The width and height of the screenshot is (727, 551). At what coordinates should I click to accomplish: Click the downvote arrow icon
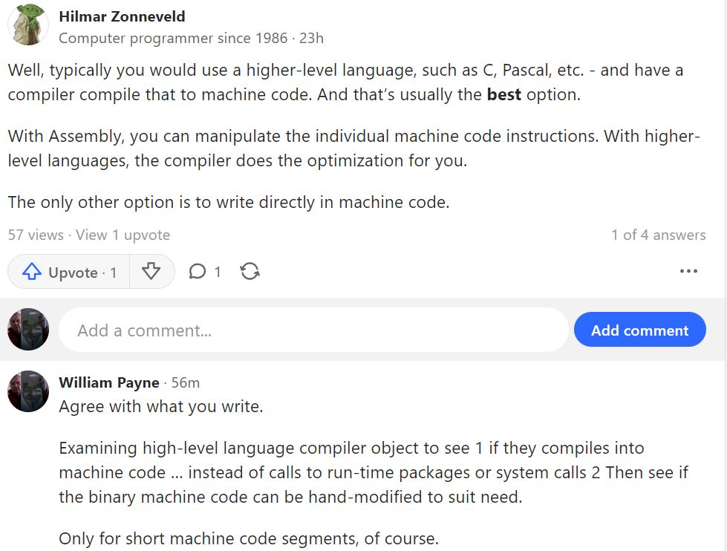point(151,271)
